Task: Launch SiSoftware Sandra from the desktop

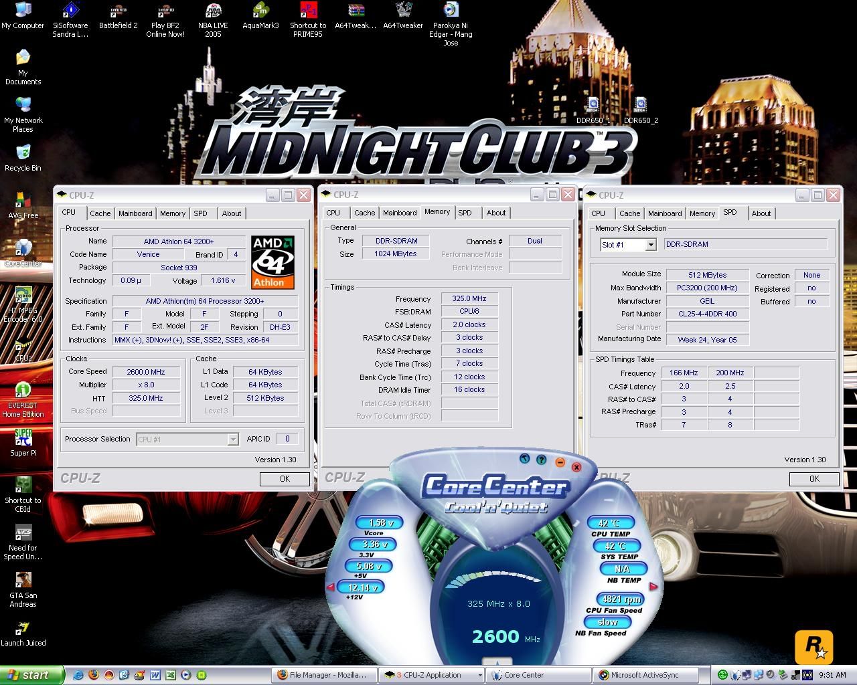Action: point(70,20)
